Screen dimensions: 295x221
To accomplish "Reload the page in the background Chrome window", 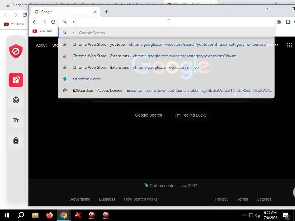I will click(25, 15).
